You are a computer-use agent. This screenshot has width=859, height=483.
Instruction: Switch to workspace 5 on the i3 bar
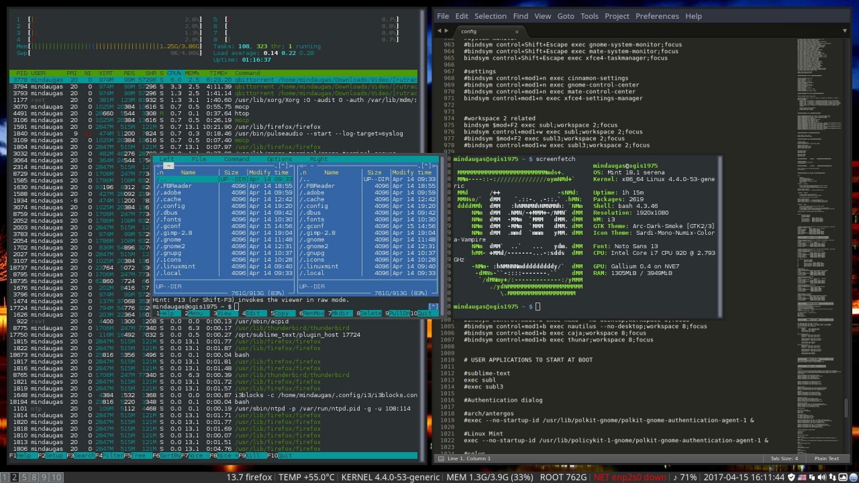point(24,478)
